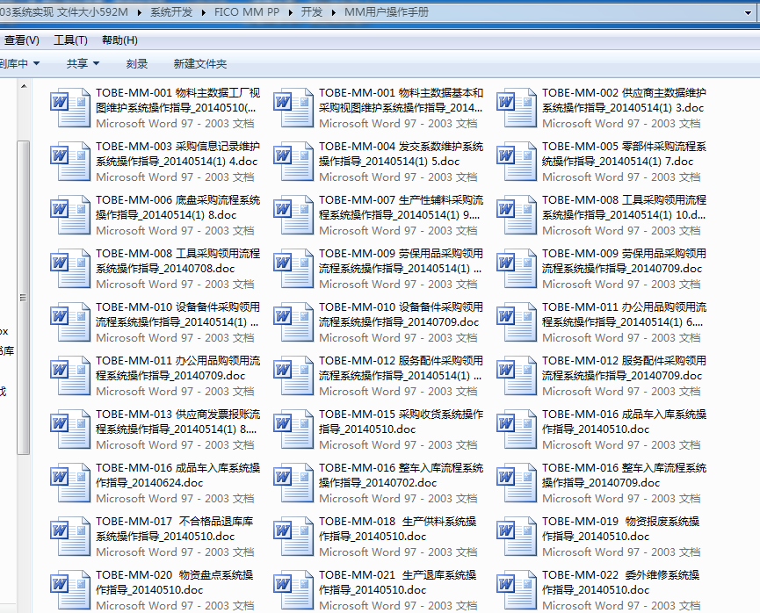Click the 刻录 toolbar button
760x613 pixels.
(137, 63)
